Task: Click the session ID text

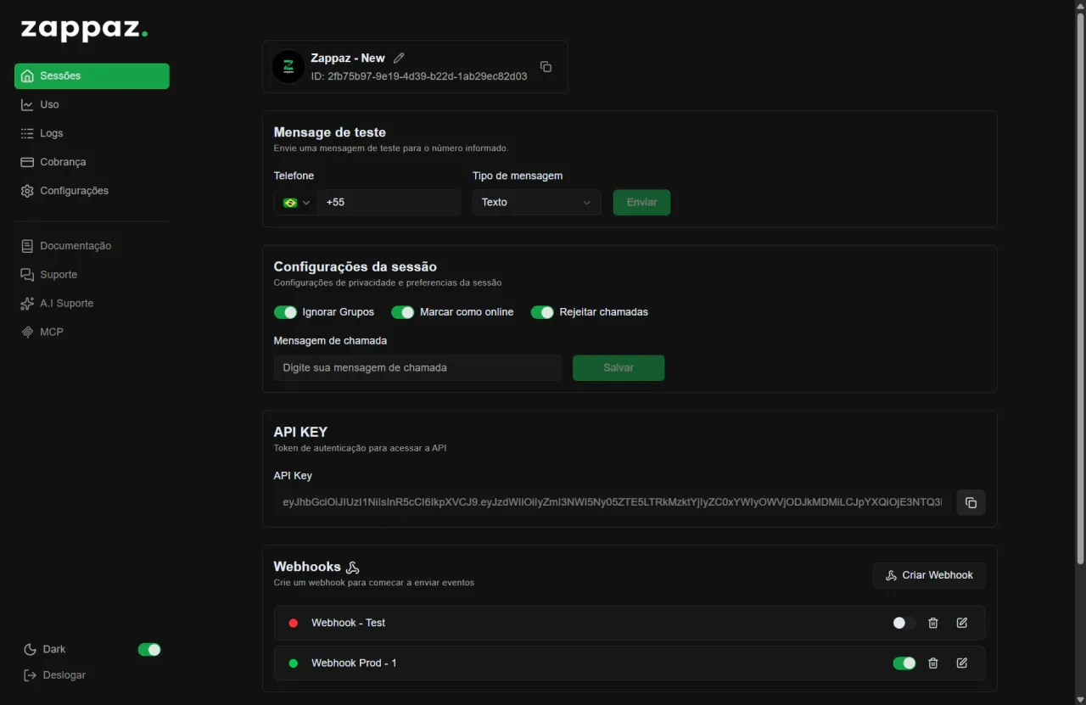Action: [419, 76]
